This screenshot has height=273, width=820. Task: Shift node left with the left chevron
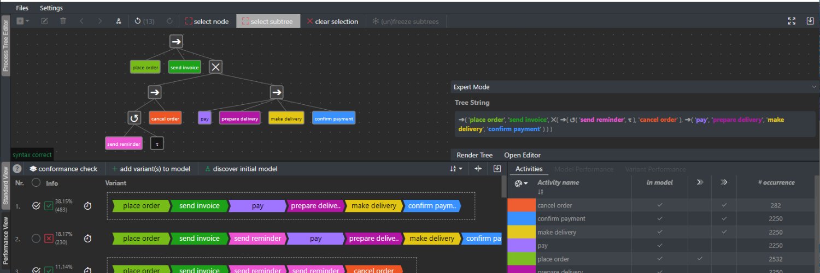pos(81,21)
